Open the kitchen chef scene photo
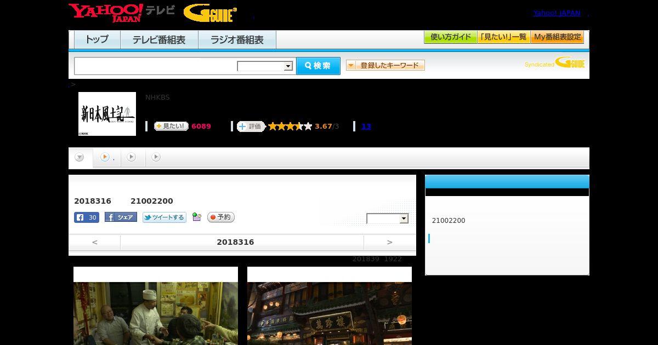 [156, 313]
